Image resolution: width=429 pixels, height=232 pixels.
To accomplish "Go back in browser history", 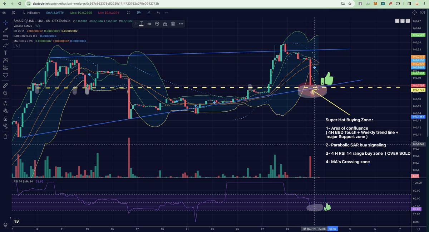I will (x=4, y=3).
